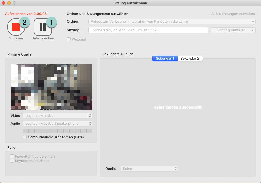Click the red Stoppen record button
Screen dimensions: 261x183
click(x=16, y=27)
